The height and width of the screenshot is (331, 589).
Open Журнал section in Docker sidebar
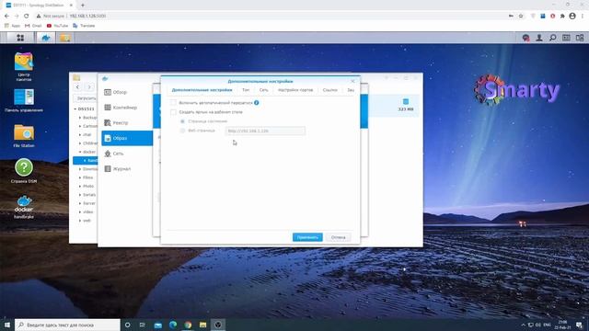[x=127, y=169]
